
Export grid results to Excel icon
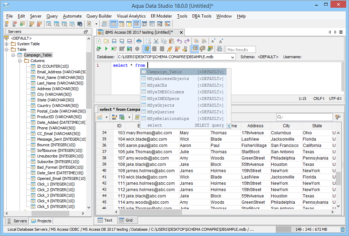[122, 117]
